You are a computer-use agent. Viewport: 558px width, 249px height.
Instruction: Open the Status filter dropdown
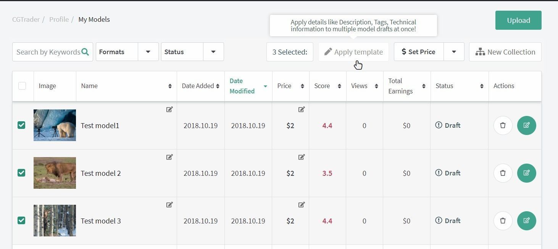pos(213,51)
